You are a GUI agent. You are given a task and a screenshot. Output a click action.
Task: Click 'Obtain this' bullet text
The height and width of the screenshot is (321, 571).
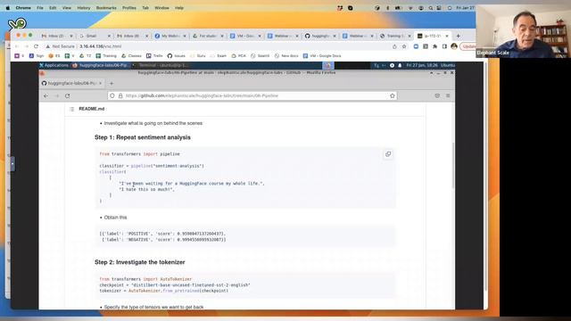[115, 218]
